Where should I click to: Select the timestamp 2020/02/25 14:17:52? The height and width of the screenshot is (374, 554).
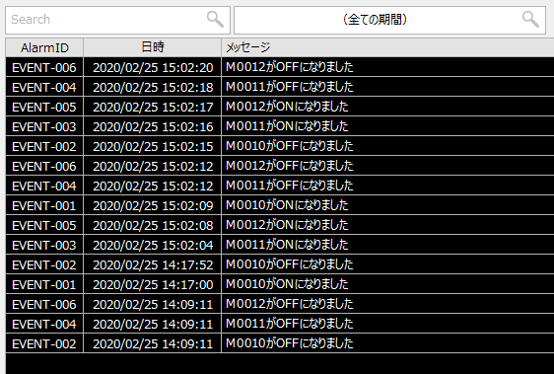(153, 264)
